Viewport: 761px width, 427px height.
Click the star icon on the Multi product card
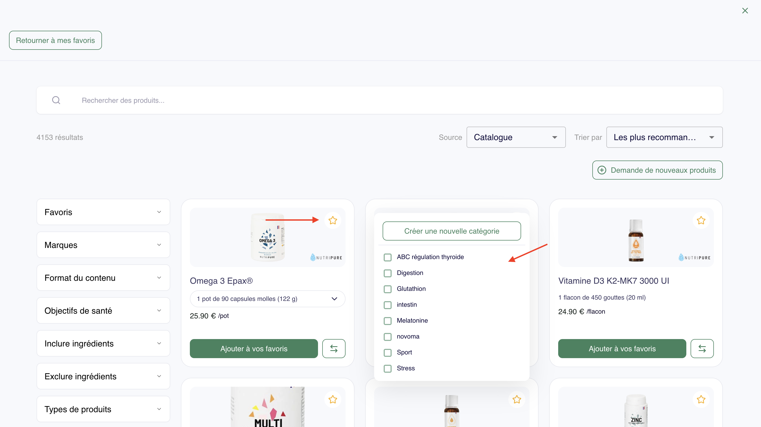[x=333, y=399]
